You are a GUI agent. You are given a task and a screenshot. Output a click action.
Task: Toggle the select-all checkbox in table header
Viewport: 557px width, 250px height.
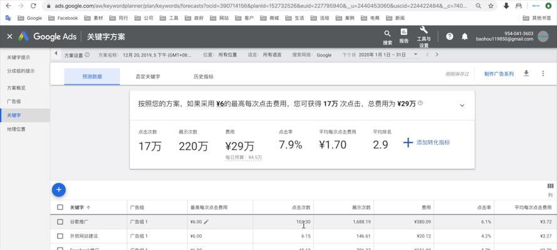(60, 207)
